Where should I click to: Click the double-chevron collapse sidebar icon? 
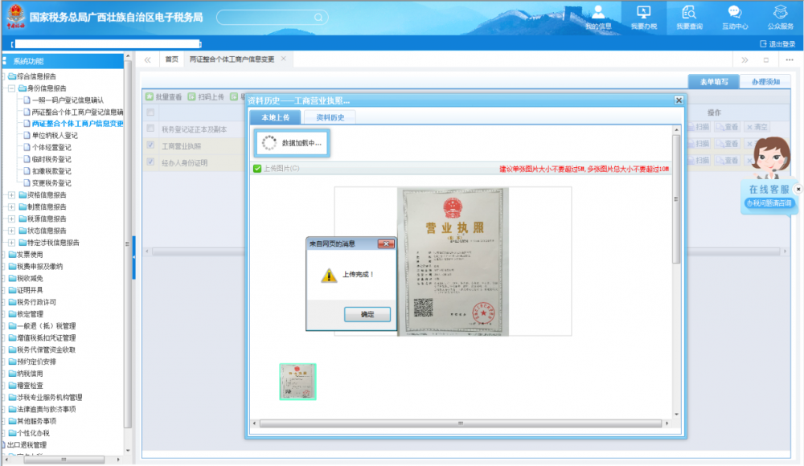click(x=148, y=60)
